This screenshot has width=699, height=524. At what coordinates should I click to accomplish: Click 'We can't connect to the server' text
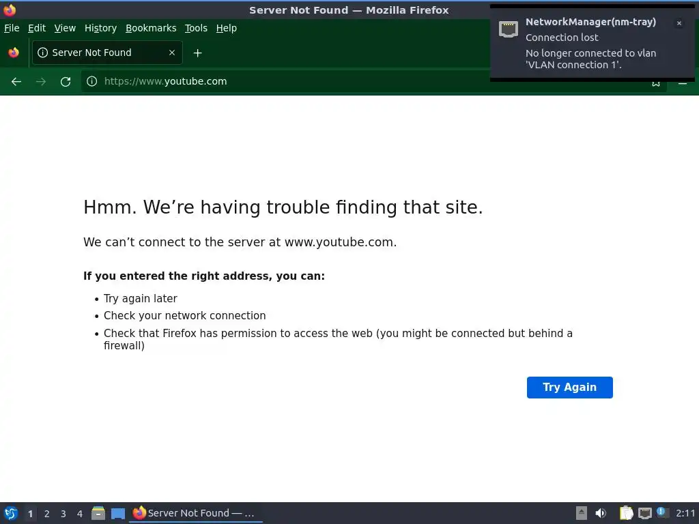240,242
